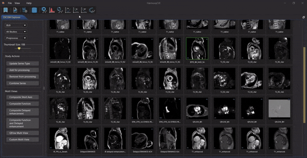Select the Delayed ENHANCE-VLA thumbnail
Viewport: 307px width, 158px height.
[170, 138]
